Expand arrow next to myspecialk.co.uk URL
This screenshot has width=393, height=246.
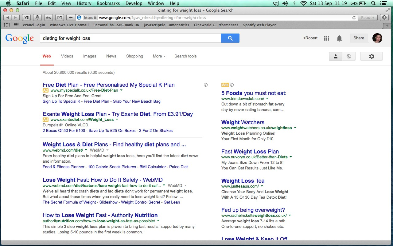(121, 90)
